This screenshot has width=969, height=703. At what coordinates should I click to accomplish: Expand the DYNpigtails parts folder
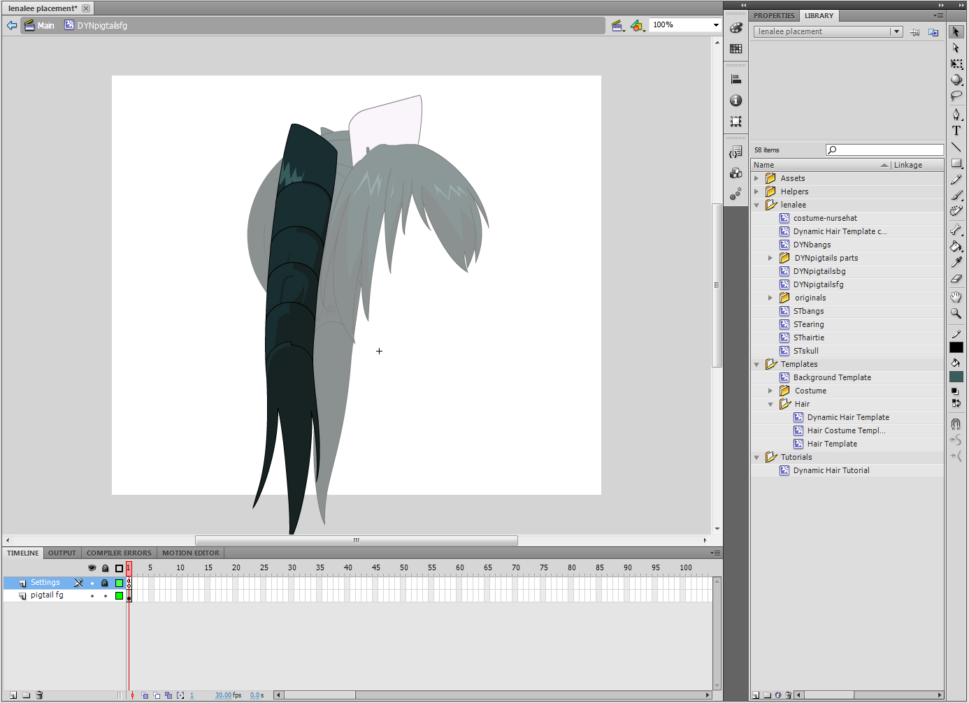coord(770,258)
